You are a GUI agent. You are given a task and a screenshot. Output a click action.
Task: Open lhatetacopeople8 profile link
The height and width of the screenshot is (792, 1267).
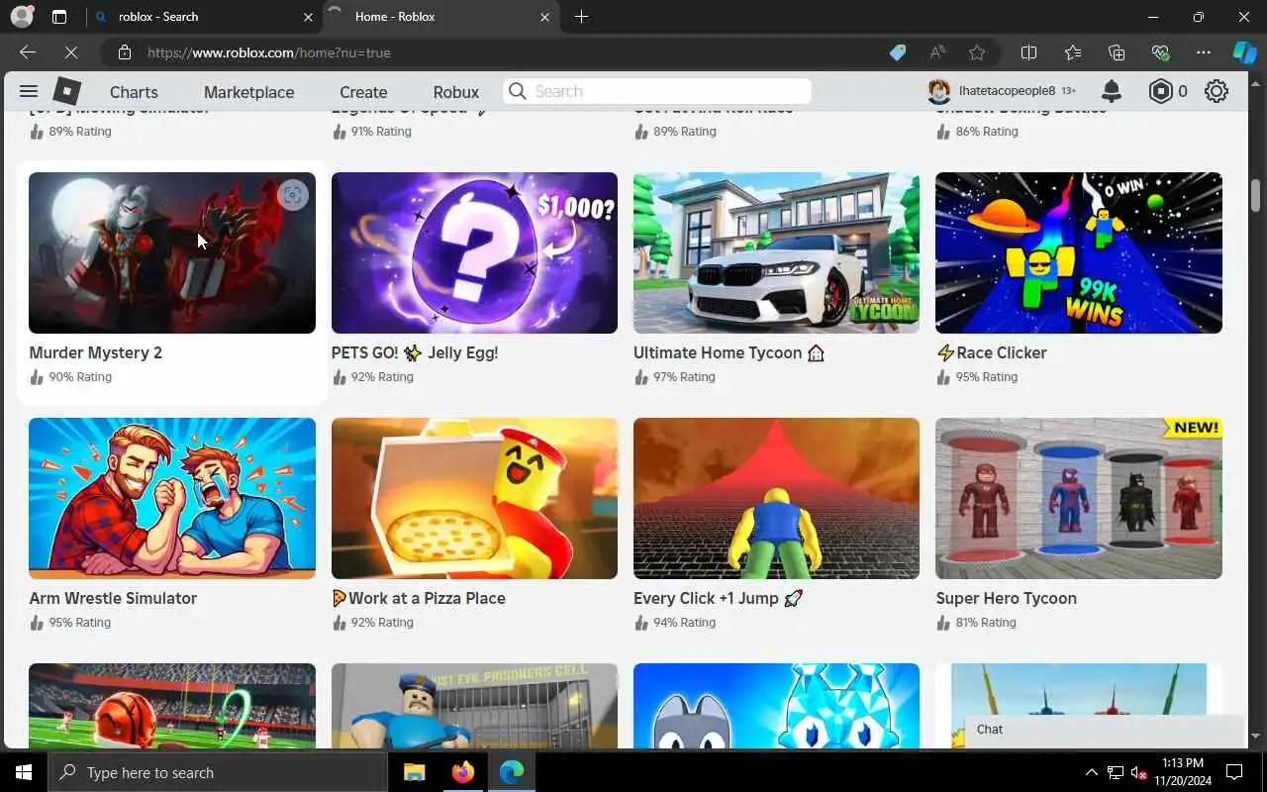(1007, 91)
